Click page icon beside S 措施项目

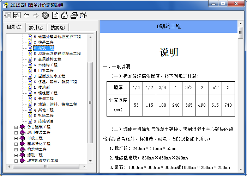point(30,121)
